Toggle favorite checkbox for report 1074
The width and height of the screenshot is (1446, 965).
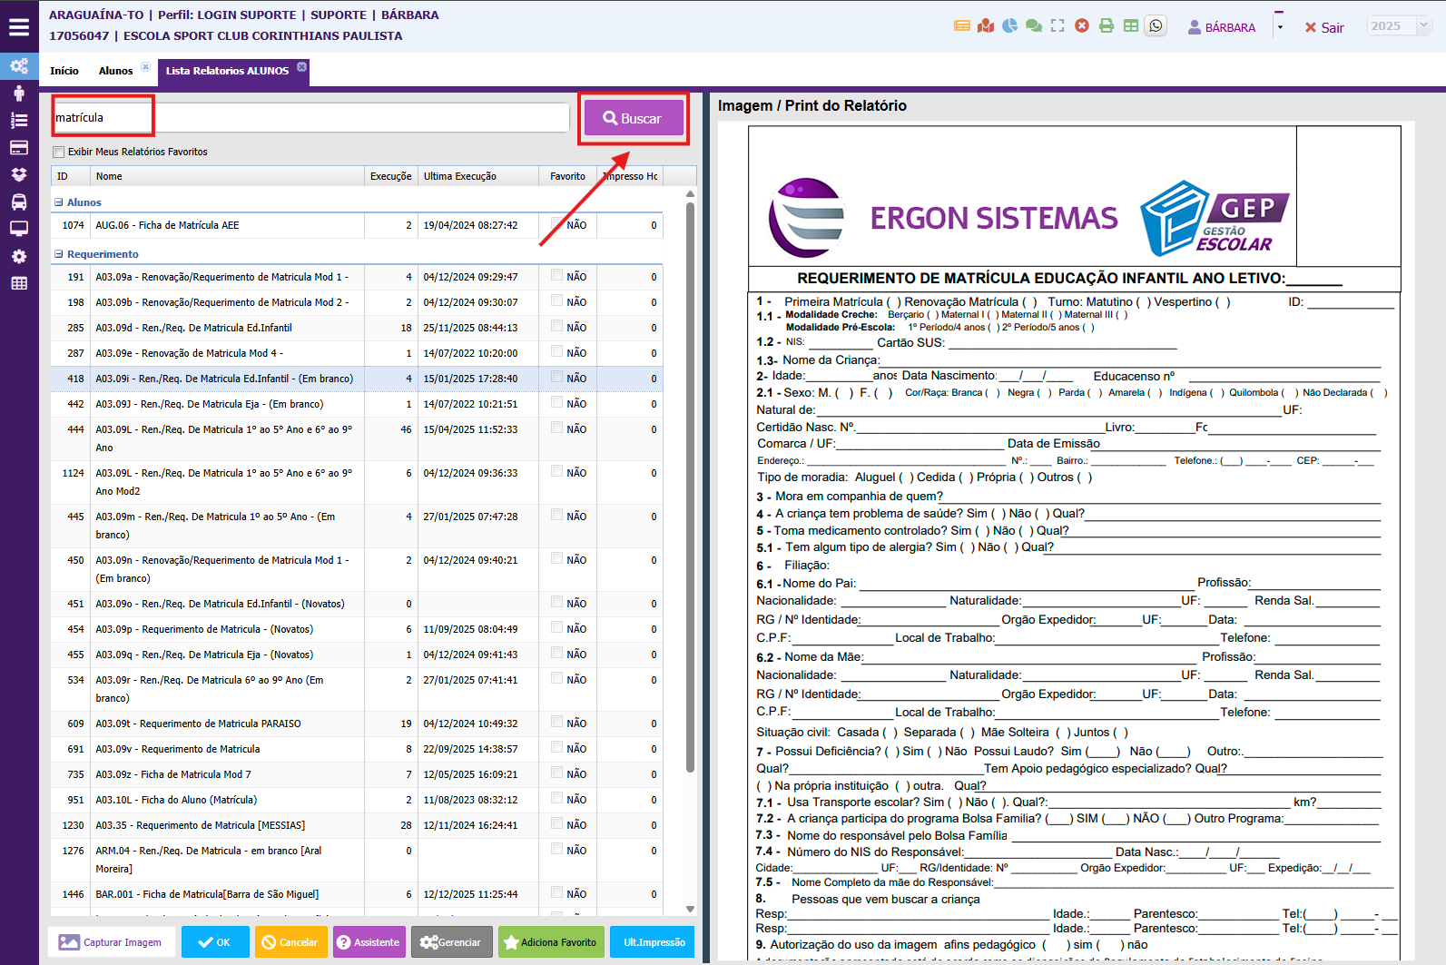557,223
